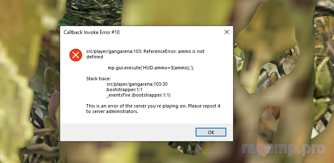Click the 'Stack trace:' label

(x=98, y=79)
